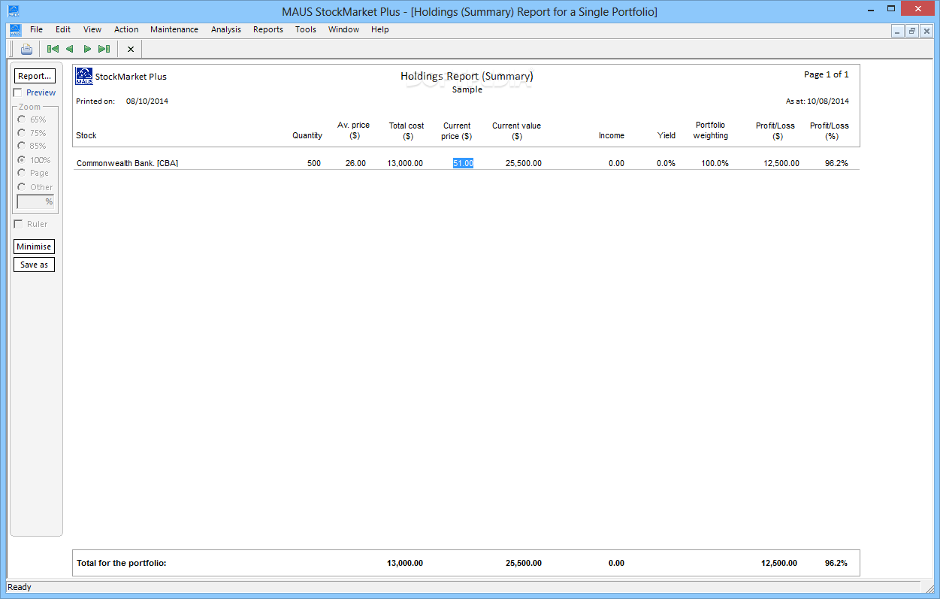The width and height of the screenshot is (940, 599).
Task: Click highlighted current price 51.00
Action: point(463,163)
